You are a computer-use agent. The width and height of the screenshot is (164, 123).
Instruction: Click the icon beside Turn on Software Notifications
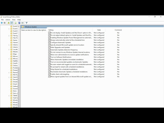coord(49,57)
